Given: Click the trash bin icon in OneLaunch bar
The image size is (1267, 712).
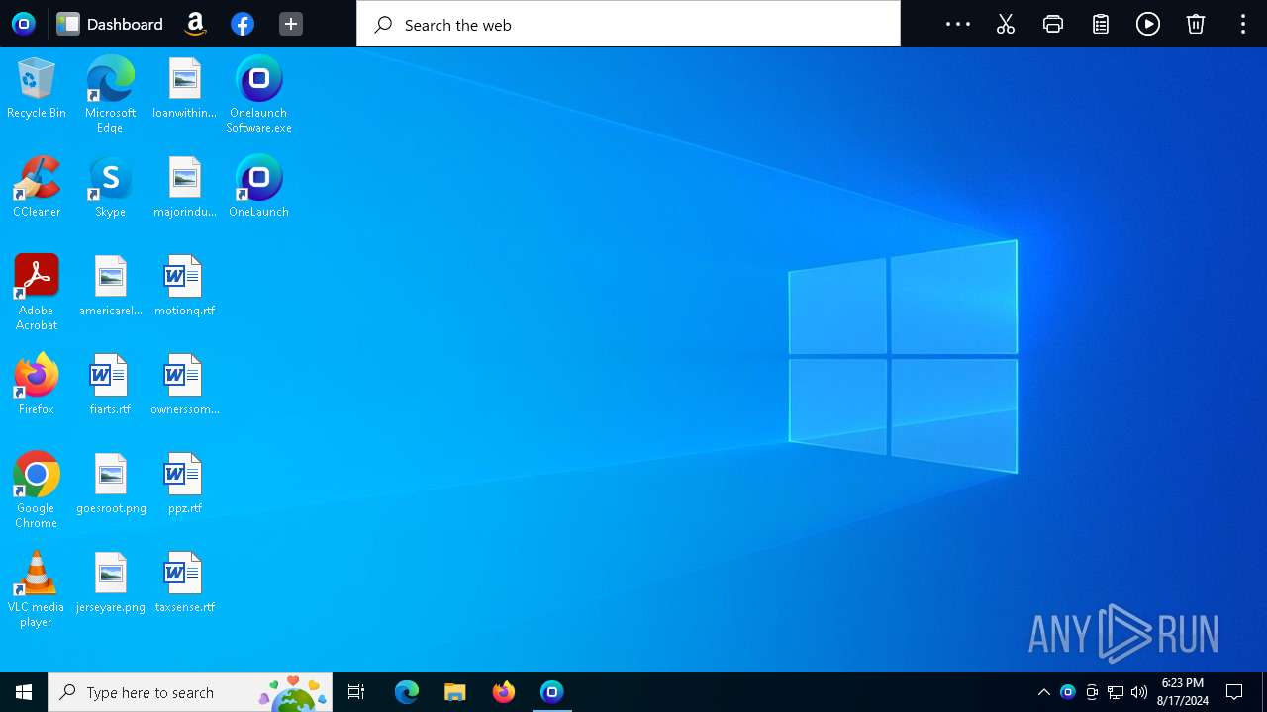Looking at the screenshot, I should (x=1196, y=24).
